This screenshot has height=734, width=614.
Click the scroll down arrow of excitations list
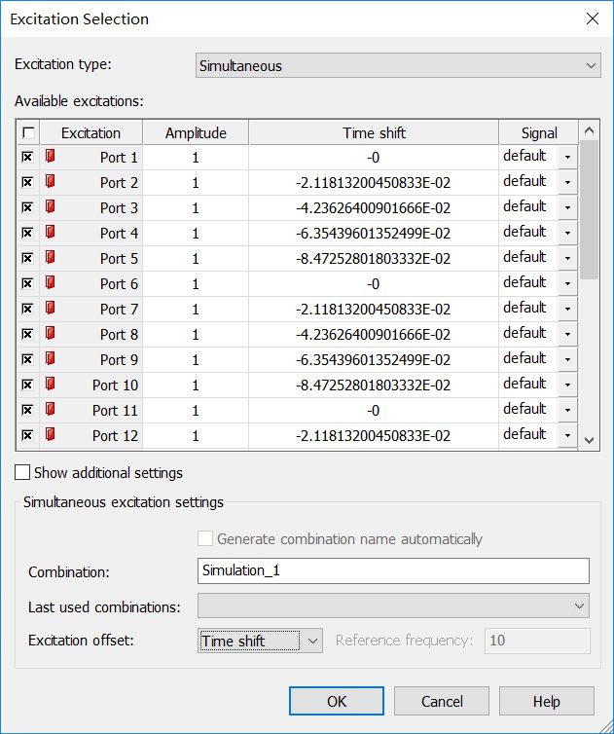pos(590,440)
